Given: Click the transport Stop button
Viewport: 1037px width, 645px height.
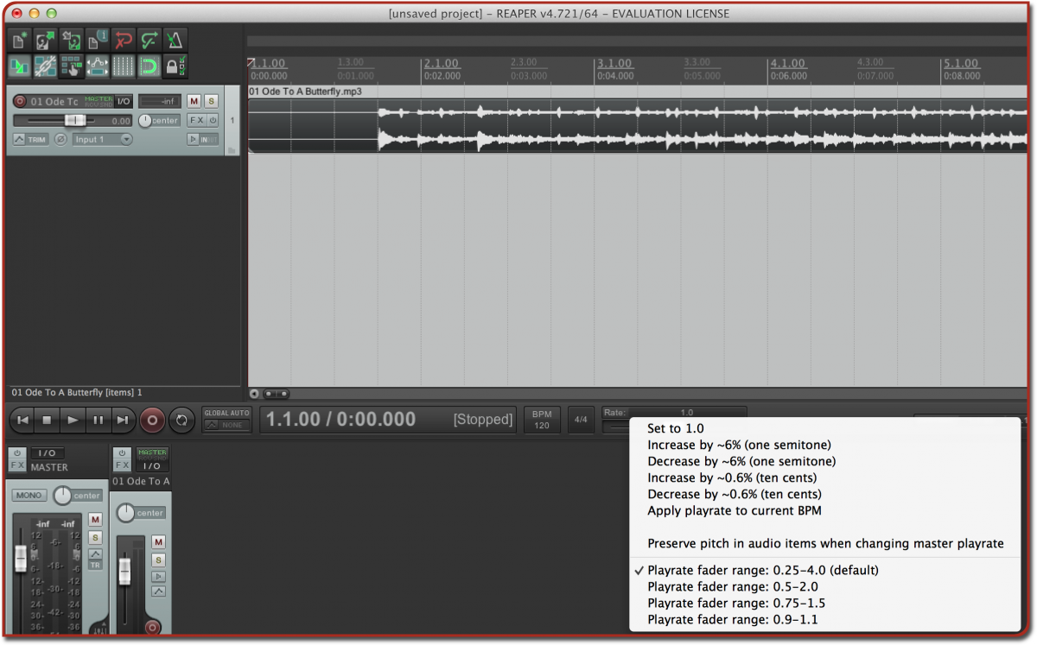Looking at the screenshot, I should 48,420.
